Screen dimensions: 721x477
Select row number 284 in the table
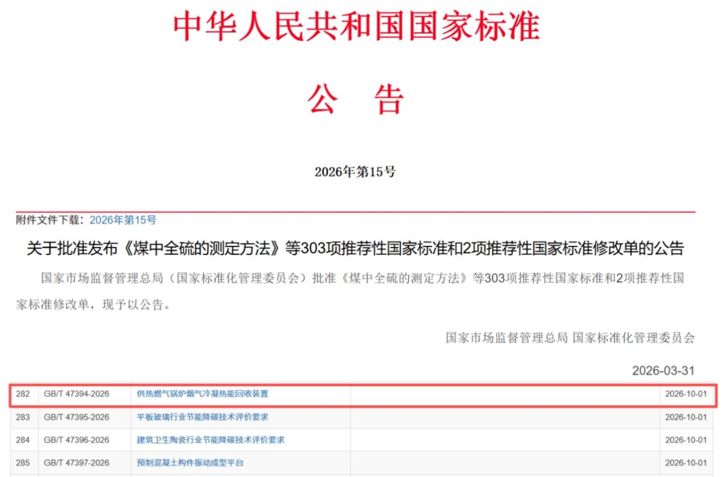(x=23, y=440)
